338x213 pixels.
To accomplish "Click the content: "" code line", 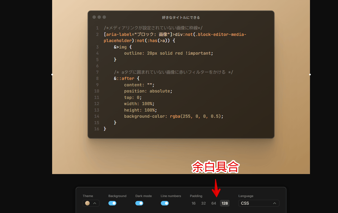I will point(139,85).
